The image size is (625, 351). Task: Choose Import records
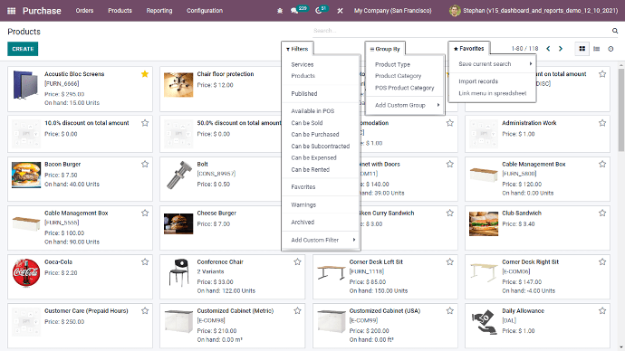(478, 81)
